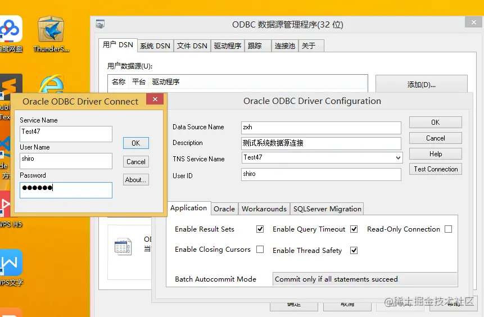Click the 驱动程序 column header in the list
This screenshot has width=484, height=317.
[166, 82]
